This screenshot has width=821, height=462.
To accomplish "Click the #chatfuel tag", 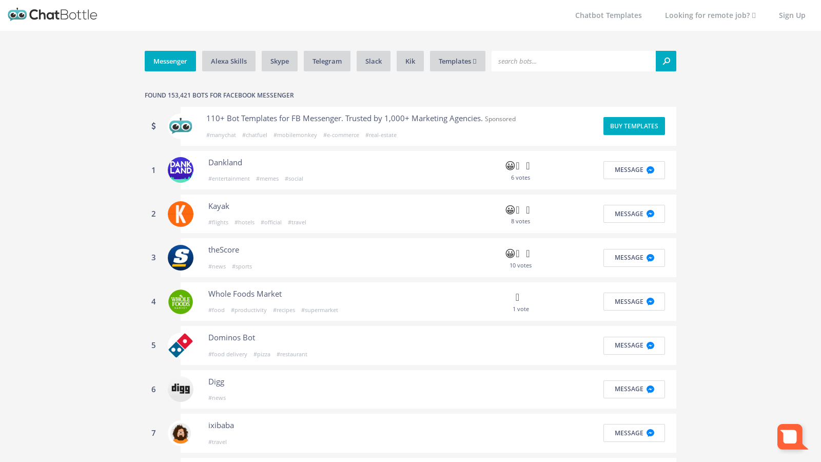I will click(255, 135).
